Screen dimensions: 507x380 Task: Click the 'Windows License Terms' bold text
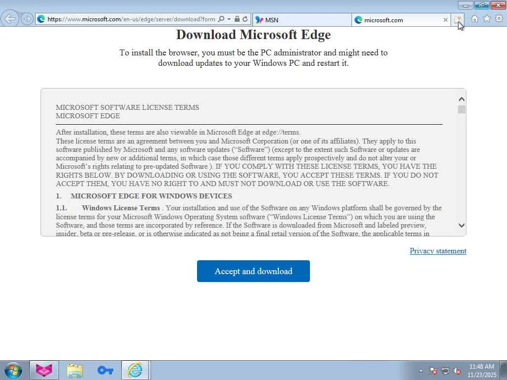pos(121,208)
